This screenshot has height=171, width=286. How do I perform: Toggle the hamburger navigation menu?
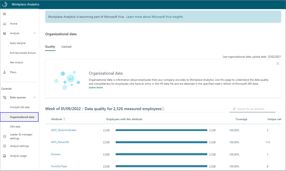tap(4, 14)
